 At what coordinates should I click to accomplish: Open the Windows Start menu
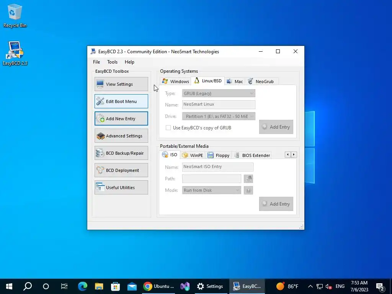click(x=9, y=286)
